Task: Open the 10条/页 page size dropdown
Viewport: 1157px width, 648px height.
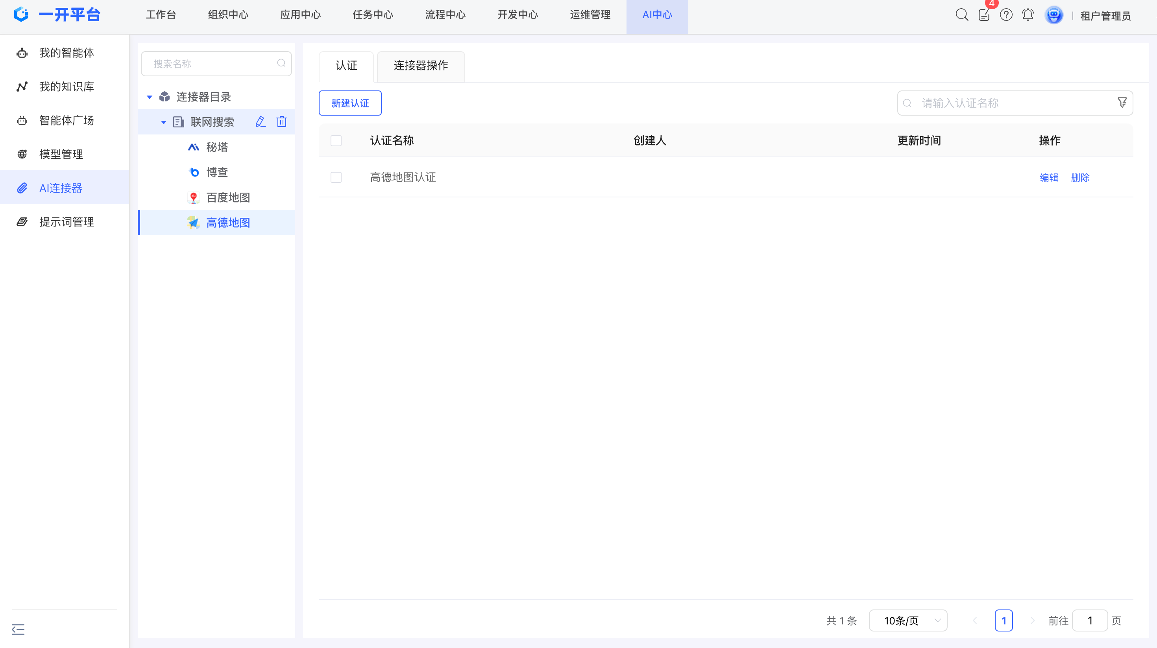Action: click(908, 620)
